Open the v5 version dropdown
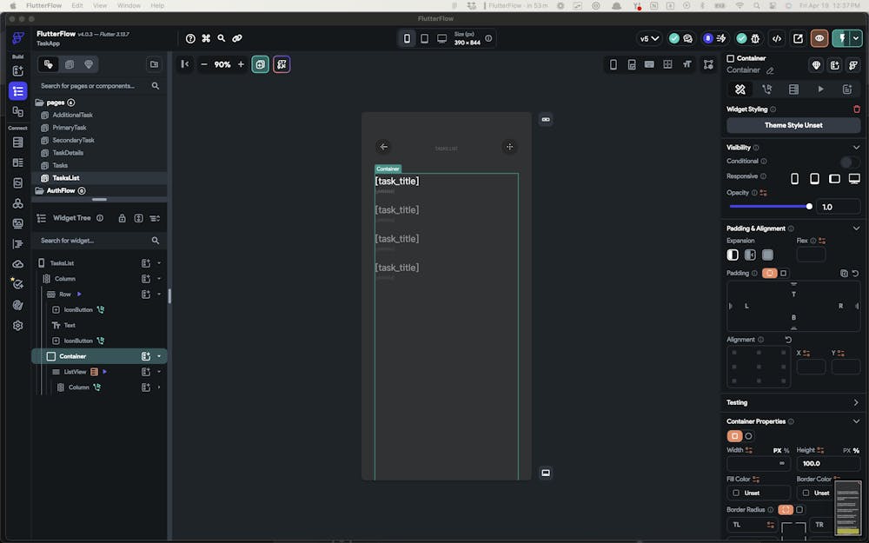This screenshot has width=869, height=543. click(x=649, y=38)
